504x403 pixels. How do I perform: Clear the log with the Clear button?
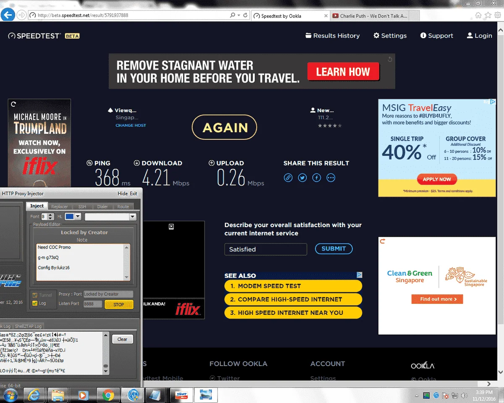(x=122, y=339)
